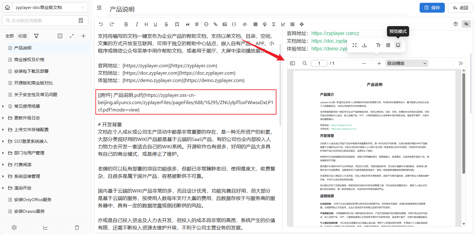Switch to the 收藏 tab

(x=22, y=36)
